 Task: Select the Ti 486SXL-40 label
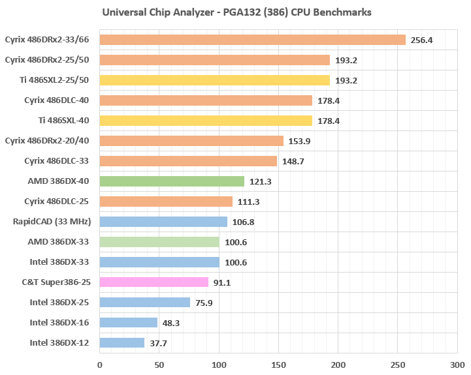tap(63, 120)
